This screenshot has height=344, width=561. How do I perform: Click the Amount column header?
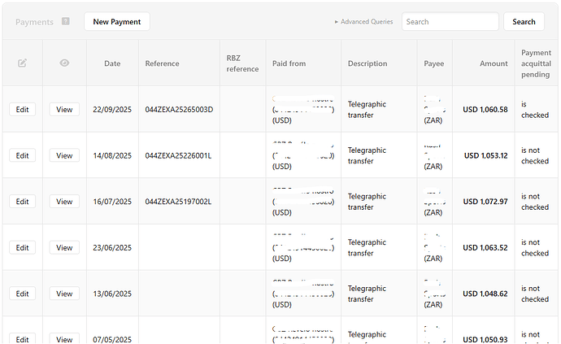[x=494, y=63]
